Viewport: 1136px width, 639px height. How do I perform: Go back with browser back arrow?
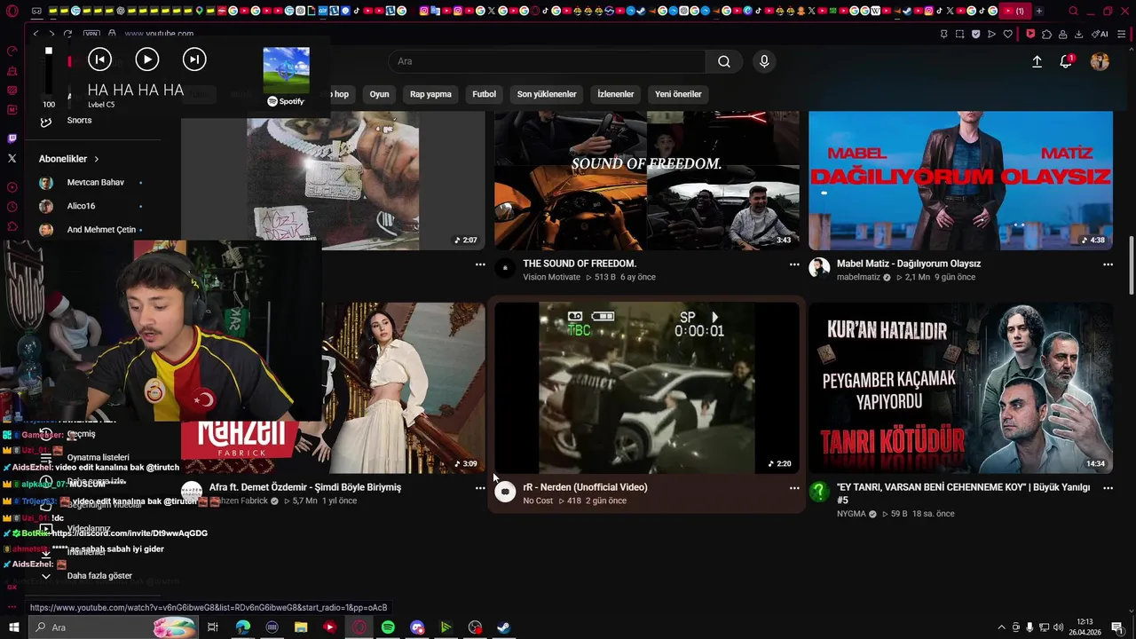(x=35, y=34)
